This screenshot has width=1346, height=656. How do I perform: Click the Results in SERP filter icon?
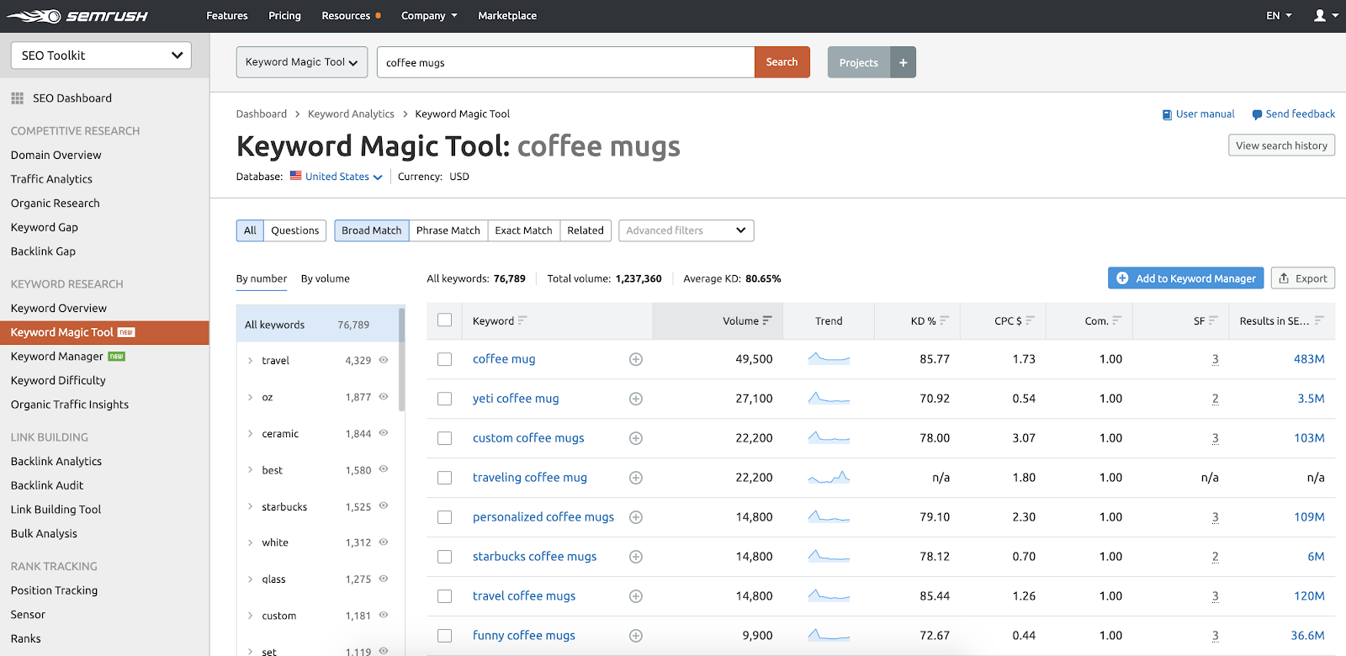[x=1319, y=320]
